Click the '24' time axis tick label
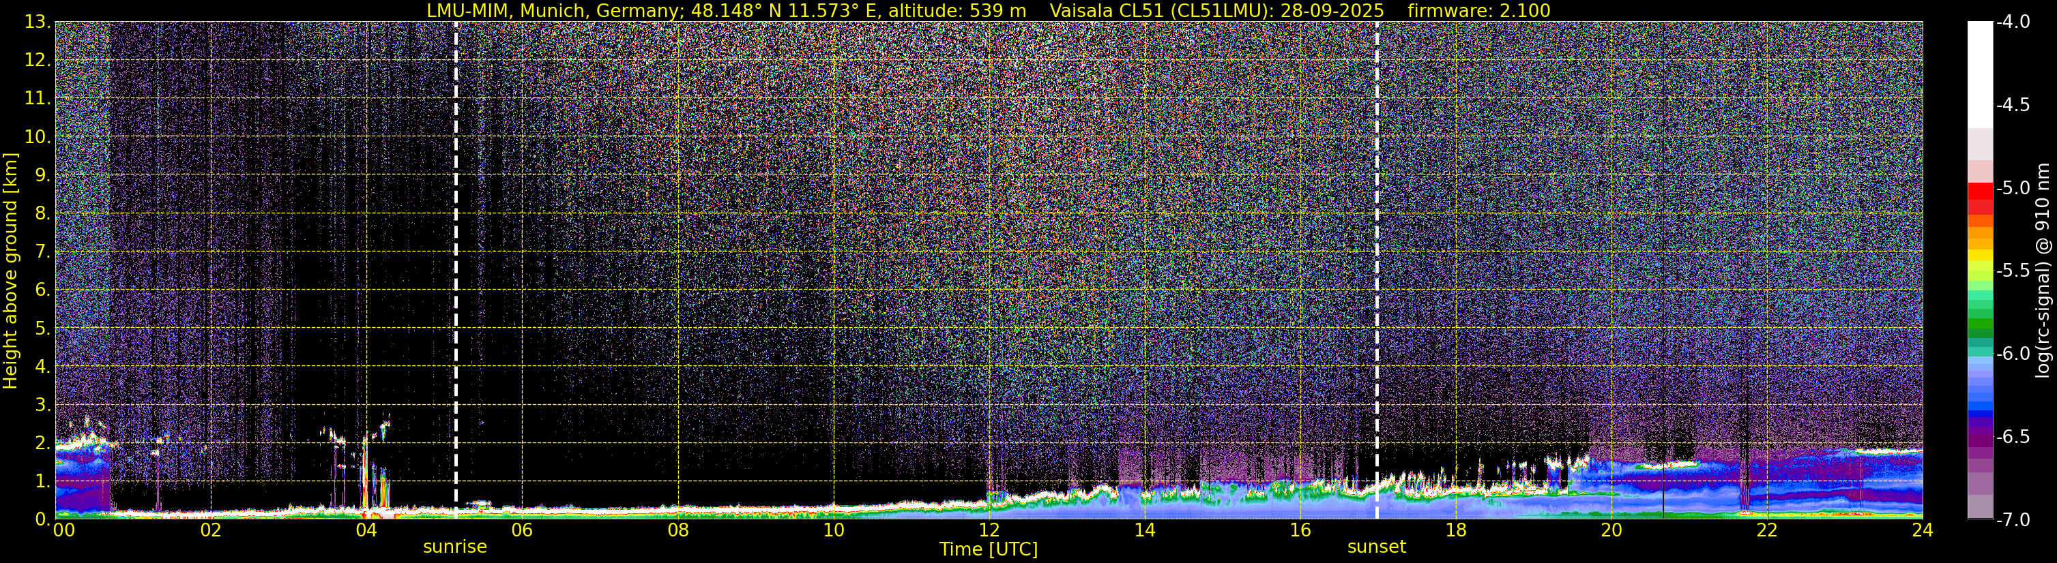Viewport: 2057px width, 563px height. pyautogui.click(x=1922, y=530)
